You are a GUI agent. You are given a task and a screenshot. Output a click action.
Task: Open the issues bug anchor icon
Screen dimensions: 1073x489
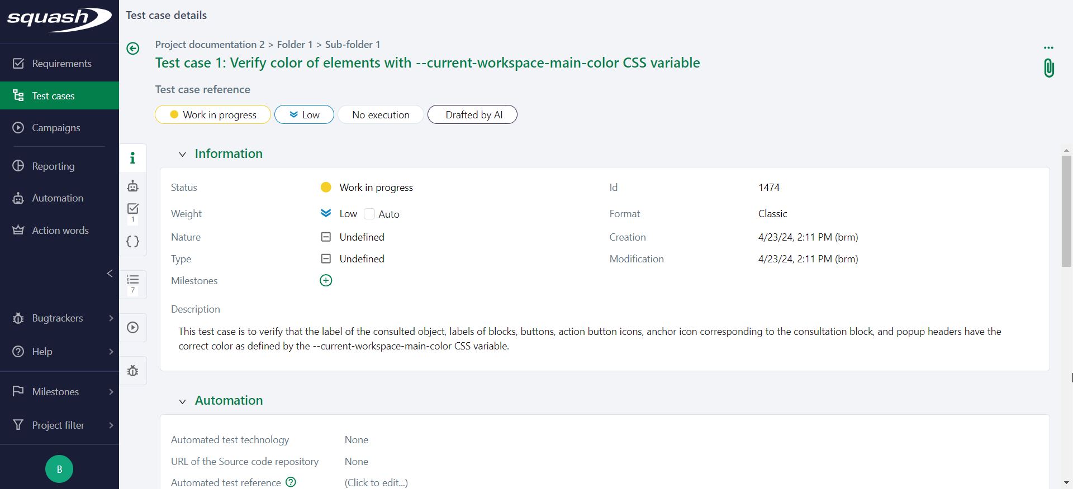click(x=133, y=371)
